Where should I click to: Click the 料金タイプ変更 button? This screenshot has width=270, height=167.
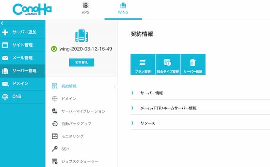point(168,65)
